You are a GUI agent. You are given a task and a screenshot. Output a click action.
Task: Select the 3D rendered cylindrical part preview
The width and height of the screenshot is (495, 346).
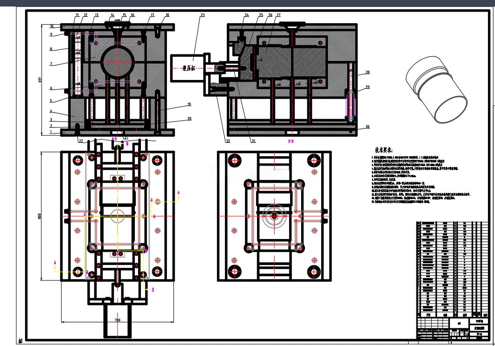[x=436, y=89]
